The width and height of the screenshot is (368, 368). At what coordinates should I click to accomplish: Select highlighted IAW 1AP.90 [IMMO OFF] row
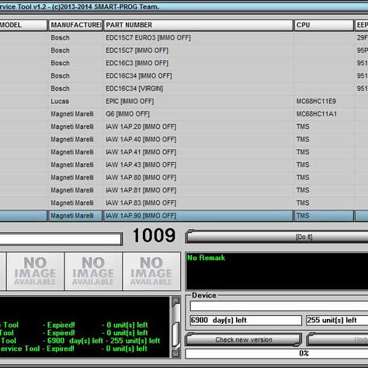coord(184,216)
